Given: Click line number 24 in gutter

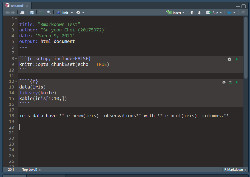Looking at the screenshot, I should (12, 150).
